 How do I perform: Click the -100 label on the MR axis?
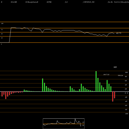(x=126, y=114)
